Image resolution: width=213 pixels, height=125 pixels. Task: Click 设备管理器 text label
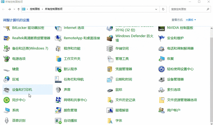pyautogui.click(x=175, y=80)
